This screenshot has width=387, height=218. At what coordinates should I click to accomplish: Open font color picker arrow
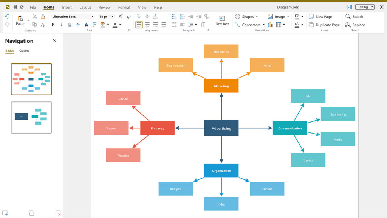click(x=120, y=25)
